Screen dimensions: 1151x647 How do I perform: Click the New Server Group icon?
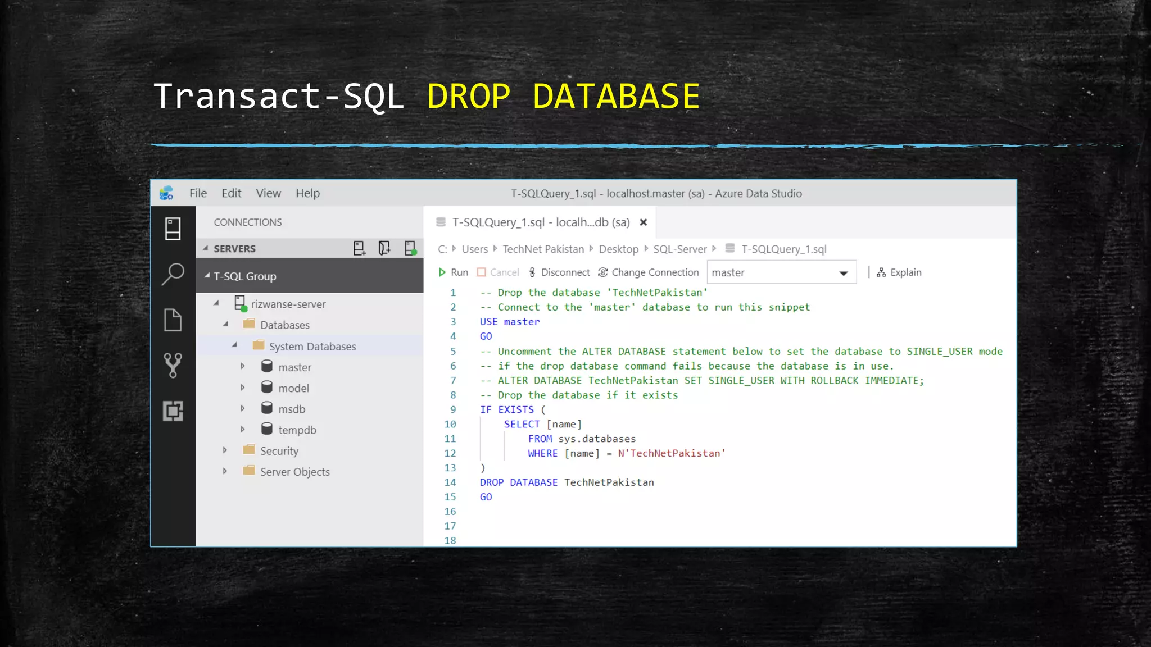[x=384, y=248]
